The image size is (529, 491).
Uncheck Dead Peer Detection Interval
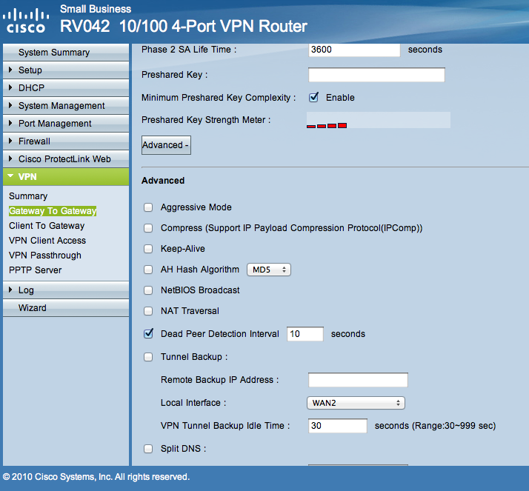click(x=148, y=334)
